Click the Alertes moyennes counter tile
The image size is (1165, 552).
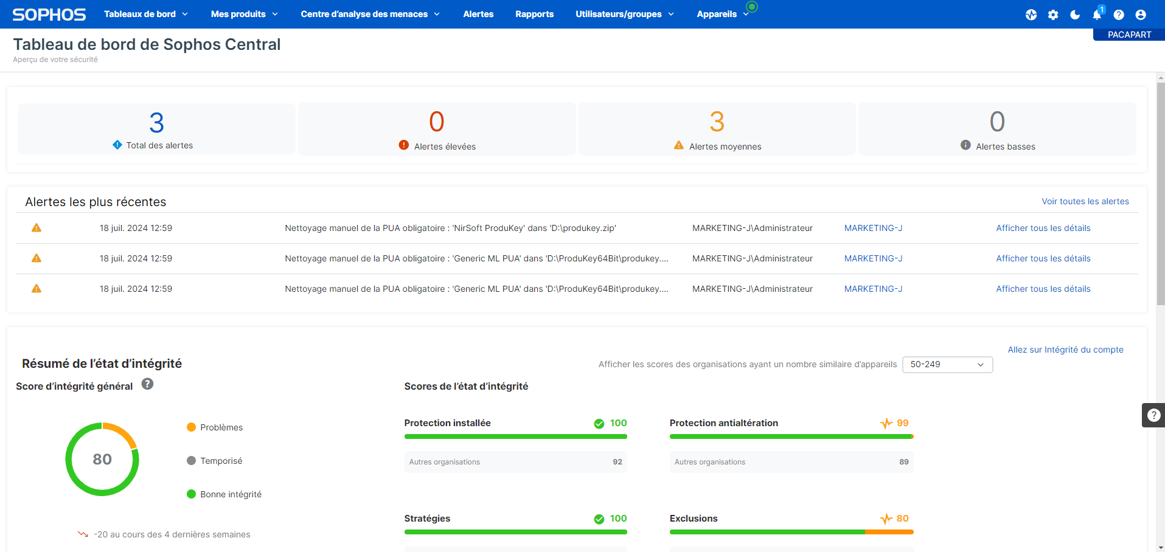(717, 129)
